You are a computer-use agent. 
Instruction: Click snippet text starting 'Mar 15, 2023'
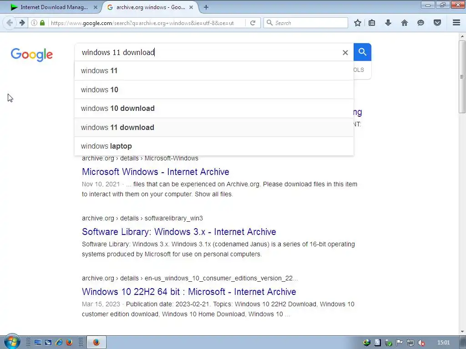pyautogui.click(x=218, y=309)
